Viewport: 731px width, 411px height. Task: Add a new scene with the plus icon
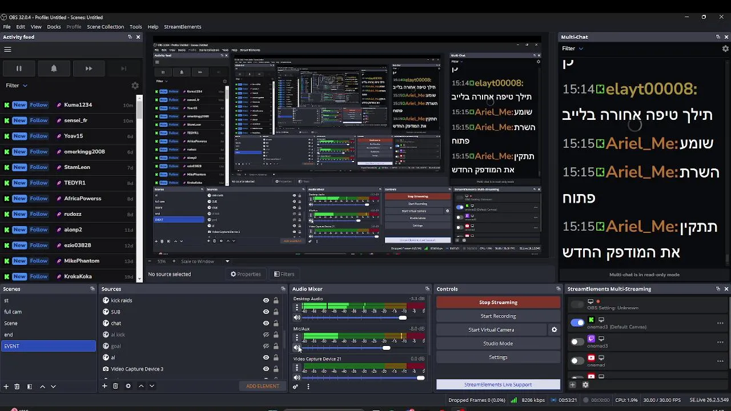(6, 386)
